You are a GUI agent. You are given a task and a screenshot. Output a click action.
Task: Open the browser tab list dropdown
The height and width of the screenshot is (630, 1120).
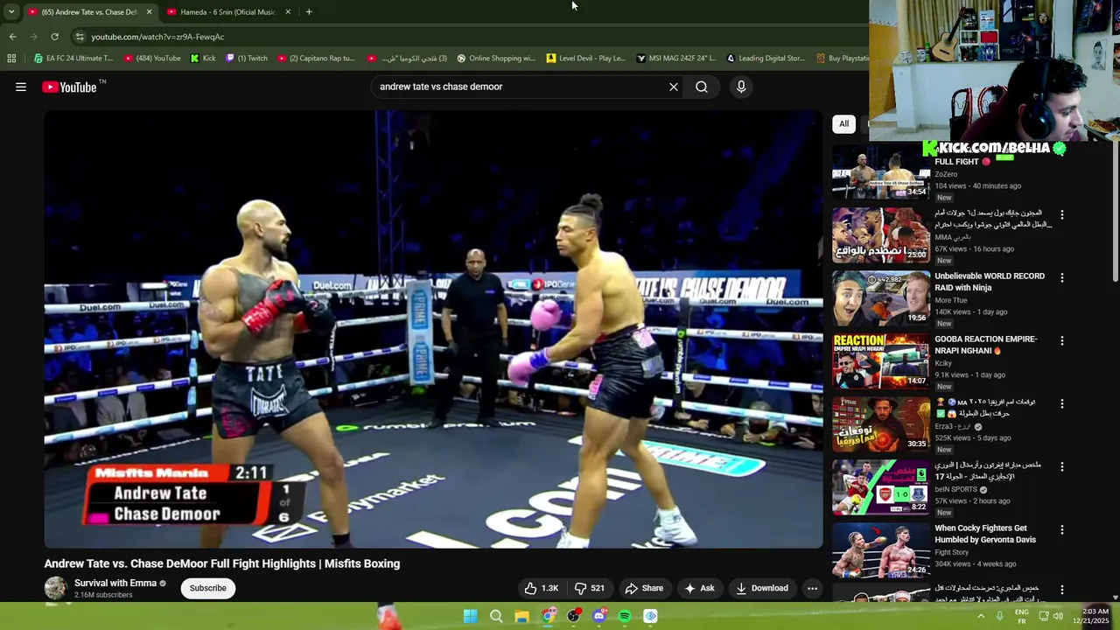(10, 11)
